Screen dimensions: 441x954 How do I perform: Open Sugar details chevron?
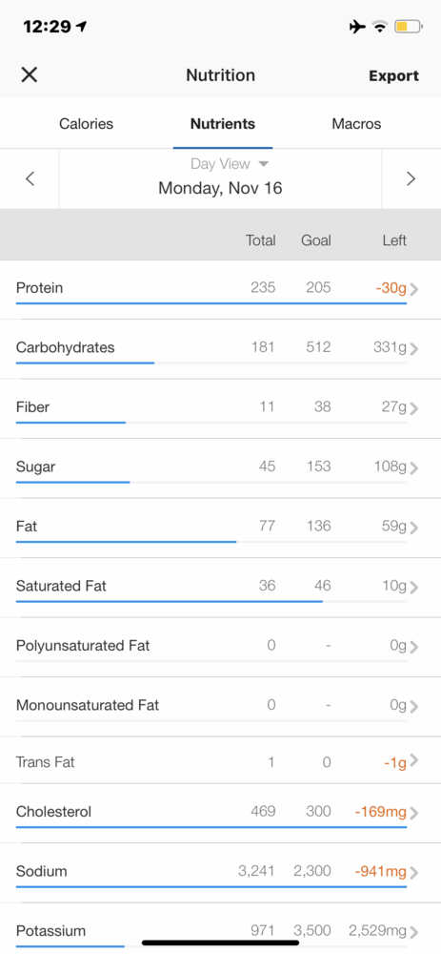tap(414, 468)
